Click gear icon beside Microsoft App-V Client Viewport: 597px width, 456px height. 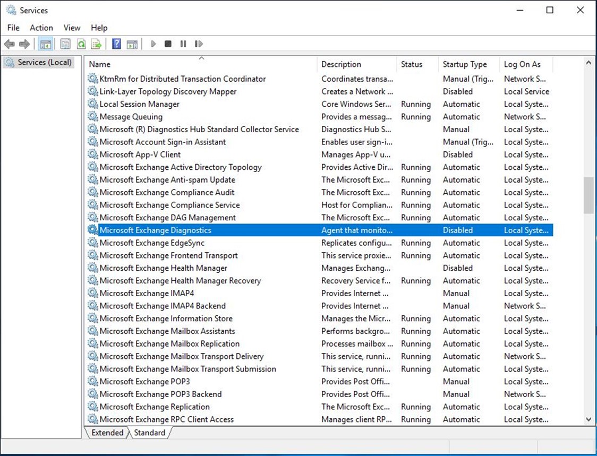(92, 154)
